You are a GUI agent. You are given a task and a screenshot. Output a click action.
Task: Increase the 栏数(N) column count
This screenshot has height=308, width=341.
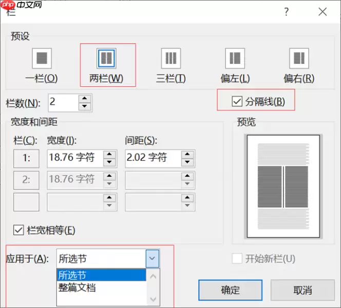(85, 99)
